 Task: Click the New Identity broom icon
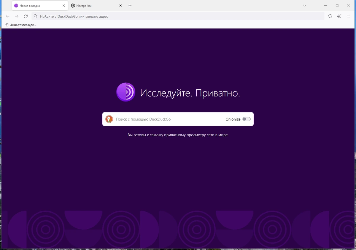coord(339,16)
